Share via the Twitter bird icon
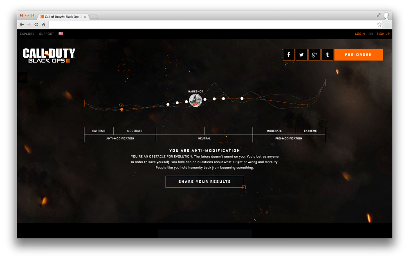Image resolution: width=409 pixels, height=260 pixels. click(301, 55)
